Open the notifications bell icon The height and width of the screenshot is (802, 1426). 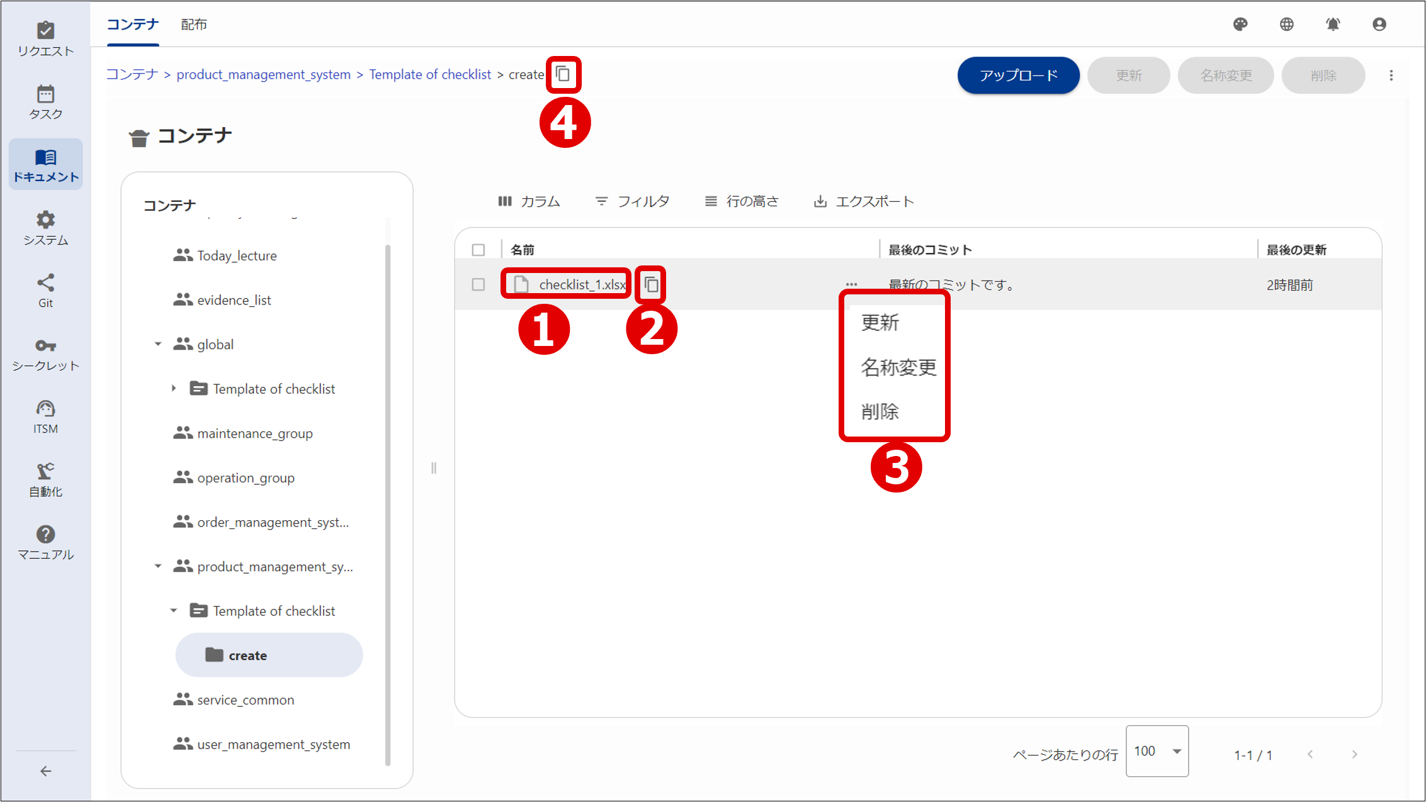pos(1333,25)
